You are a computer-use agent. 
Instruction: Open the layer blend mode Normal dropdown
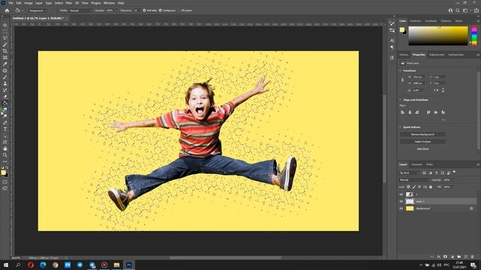pyautogui.click(x=414, y=180)
